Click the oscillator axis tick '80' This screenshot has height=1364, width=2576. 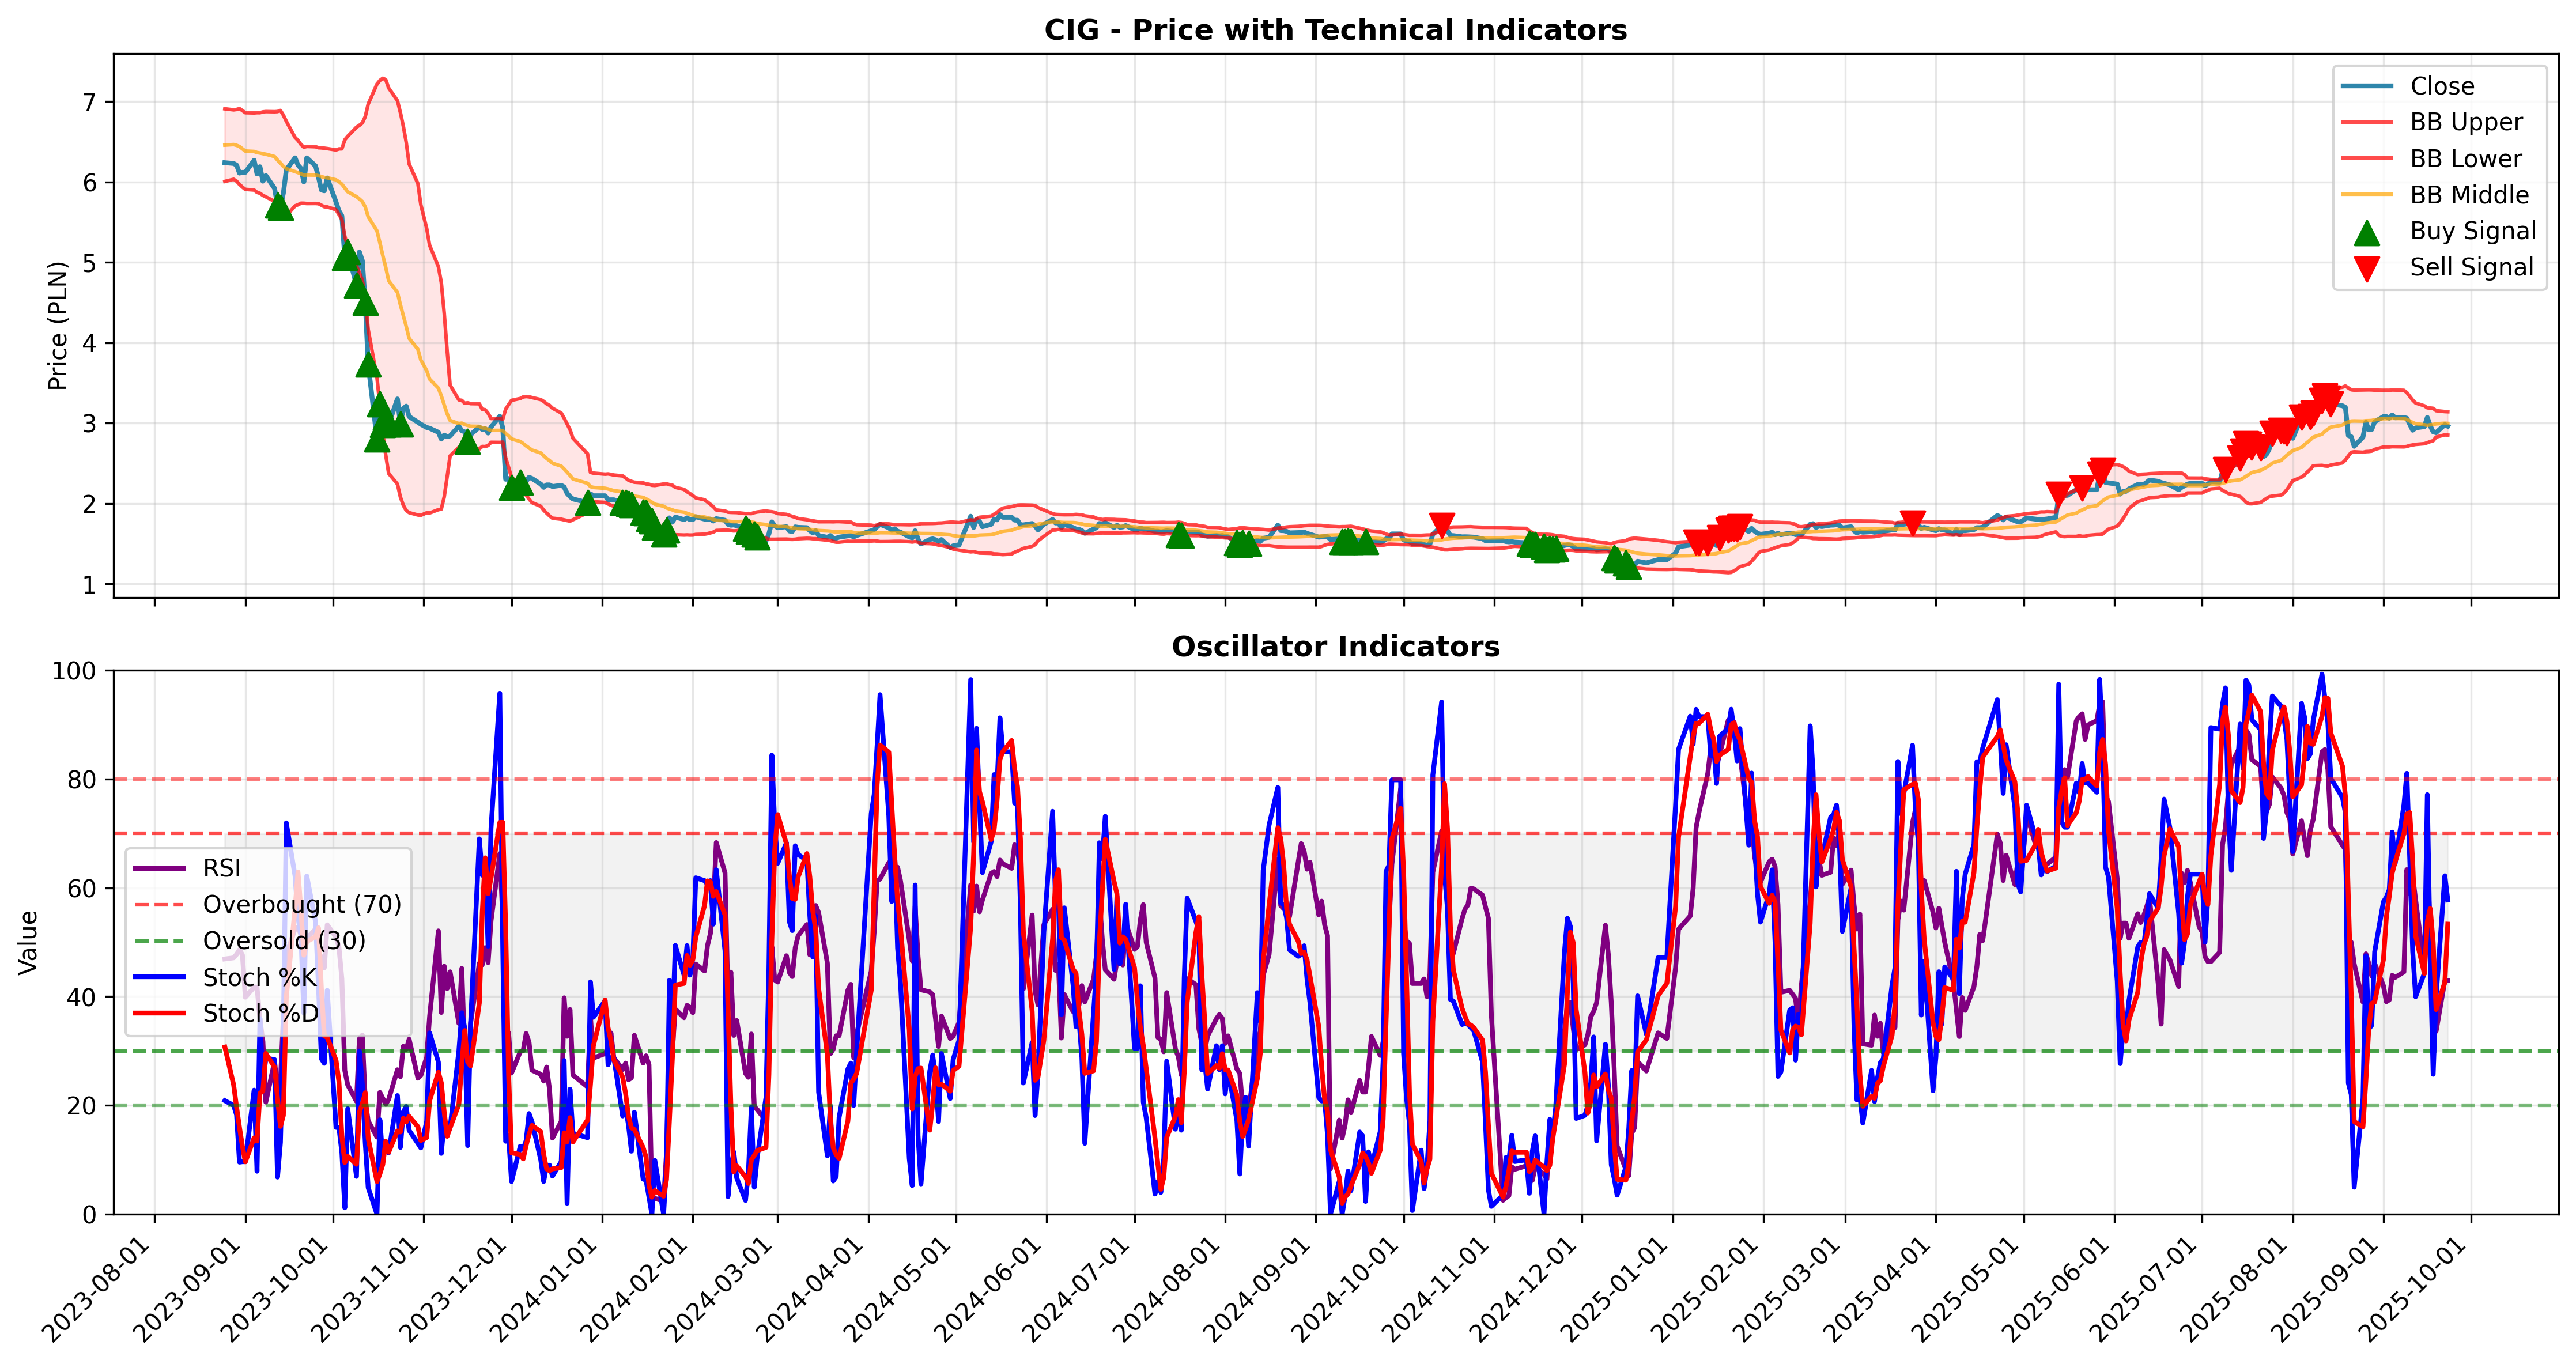tap(83, 780)
